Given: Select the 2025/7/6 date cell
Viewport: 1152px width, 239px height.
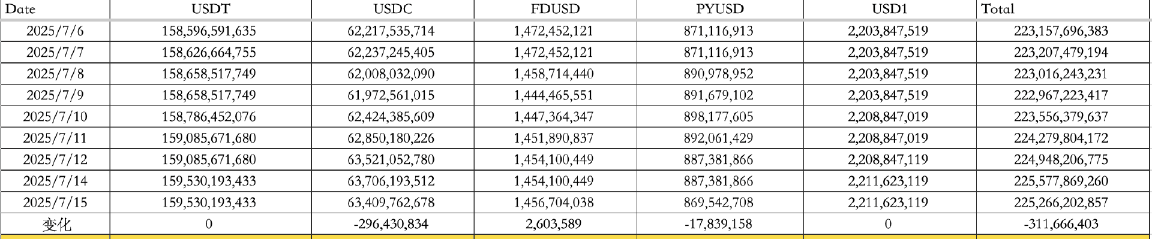Looking at the screenshot, I should 55,31.
